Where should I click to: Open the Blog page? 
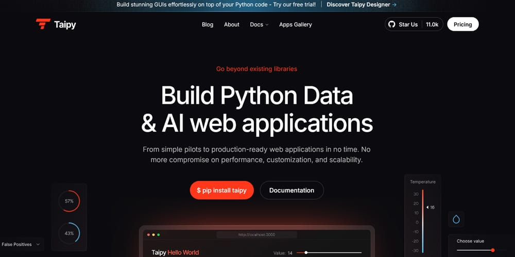pyautogui.click(x=208, y=24)
